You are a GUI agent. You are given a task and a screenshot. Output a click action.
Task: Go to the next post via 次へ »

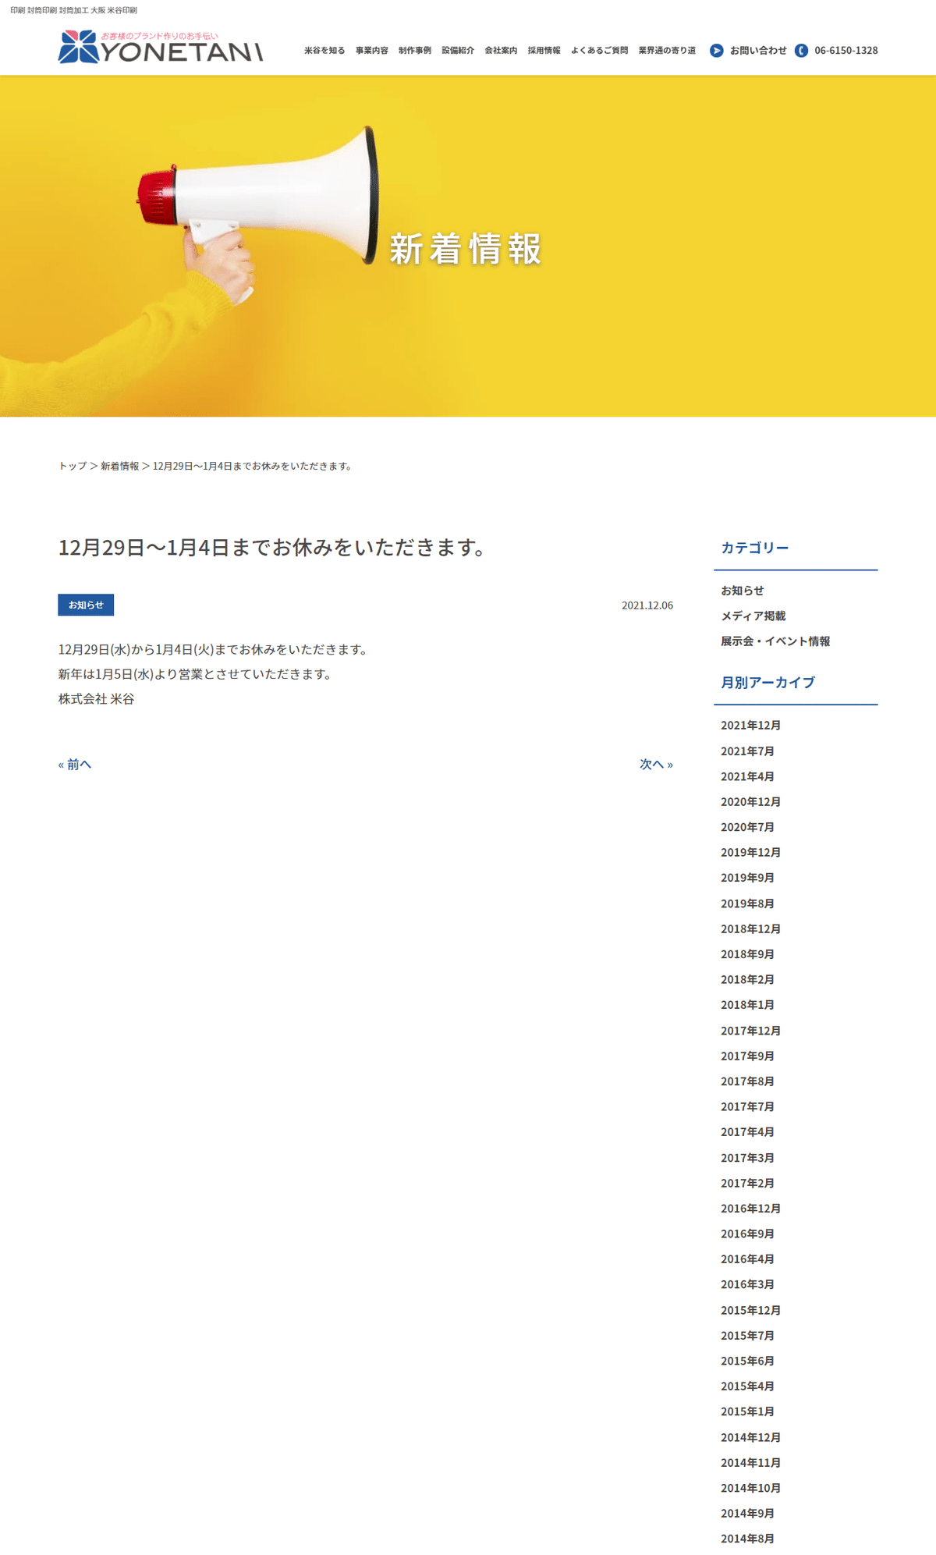pos(656,764)
